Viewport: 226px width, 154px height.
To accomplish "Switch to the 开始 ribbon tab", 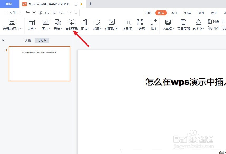I will click(148, 13).
